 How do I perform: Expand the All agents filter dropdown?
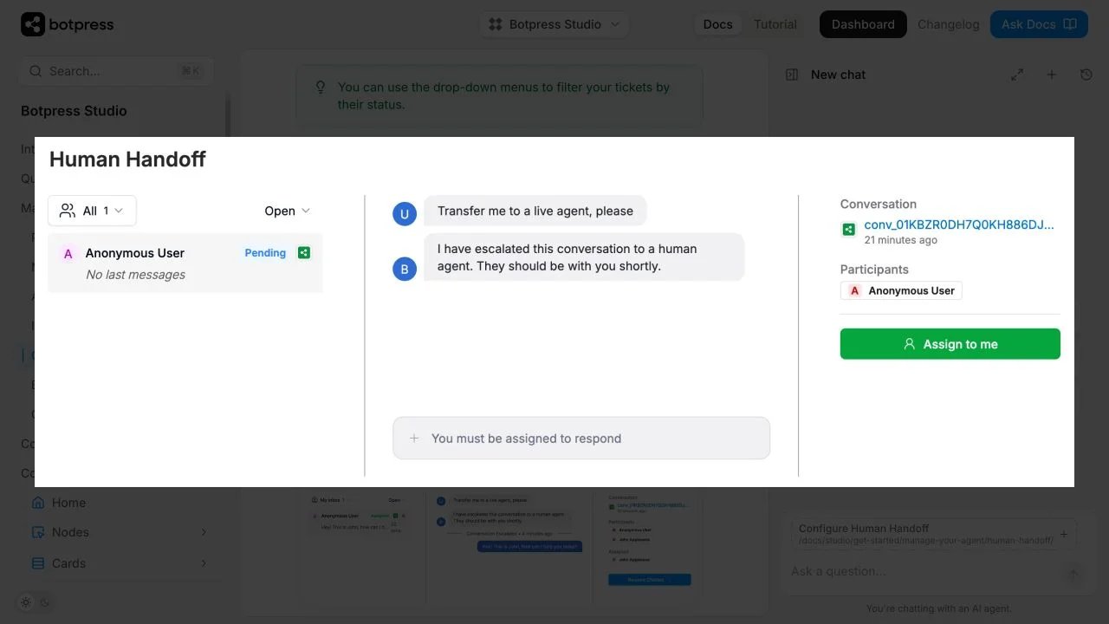[x=92, y=211]
